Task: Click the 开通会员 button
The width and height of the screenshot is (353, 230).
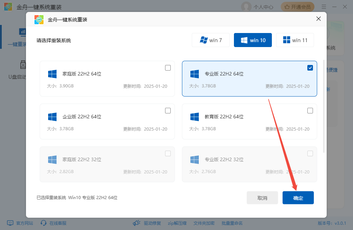Action: pyautogui.click(x=298, y=7)
